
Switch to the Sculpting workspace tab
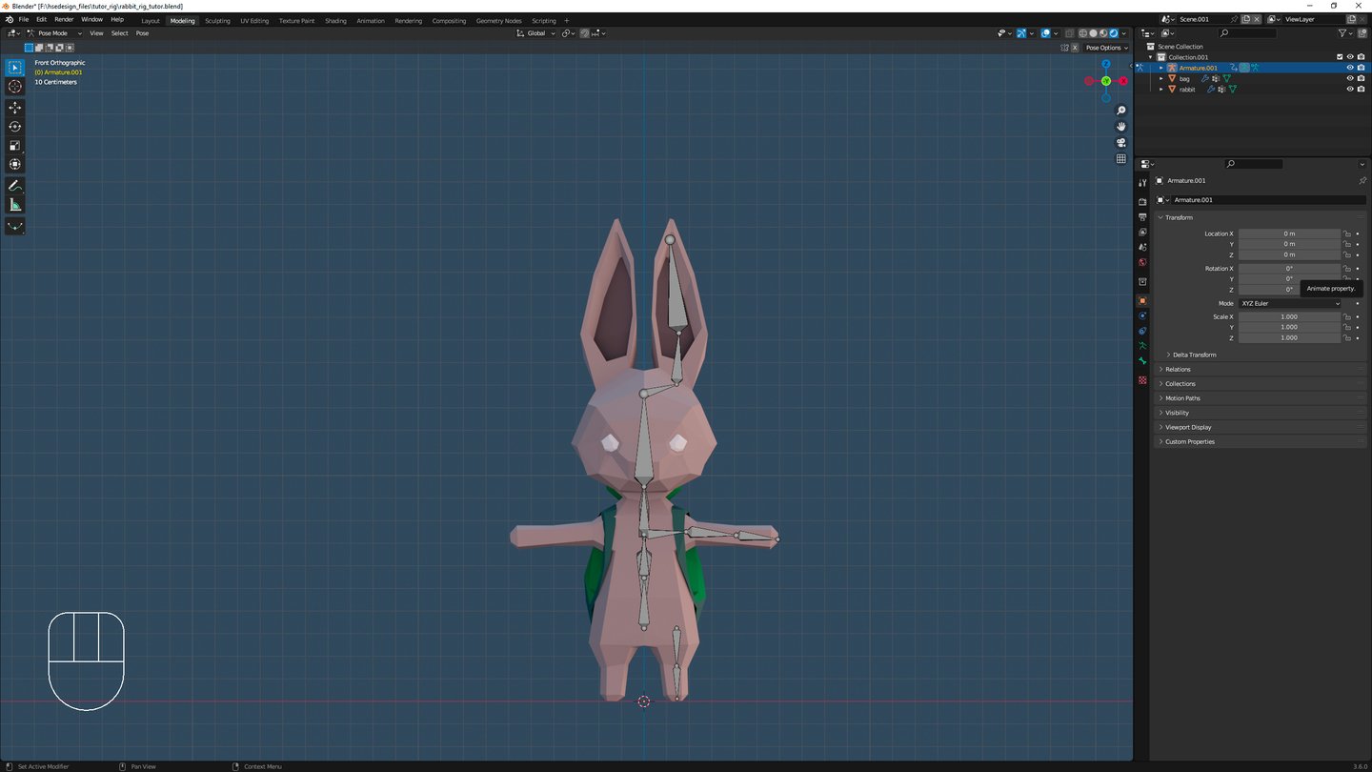[x=217, y=21]
